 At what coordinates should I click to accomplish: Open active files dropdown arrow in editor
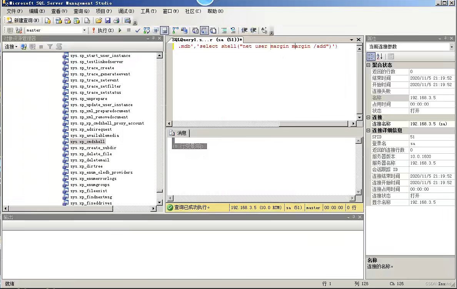(352, 40)
